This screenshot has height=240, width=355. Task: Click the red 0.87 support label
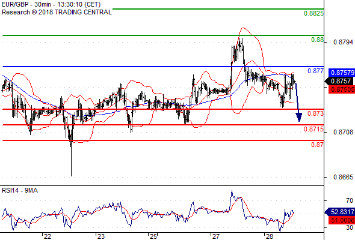(317, 145)
